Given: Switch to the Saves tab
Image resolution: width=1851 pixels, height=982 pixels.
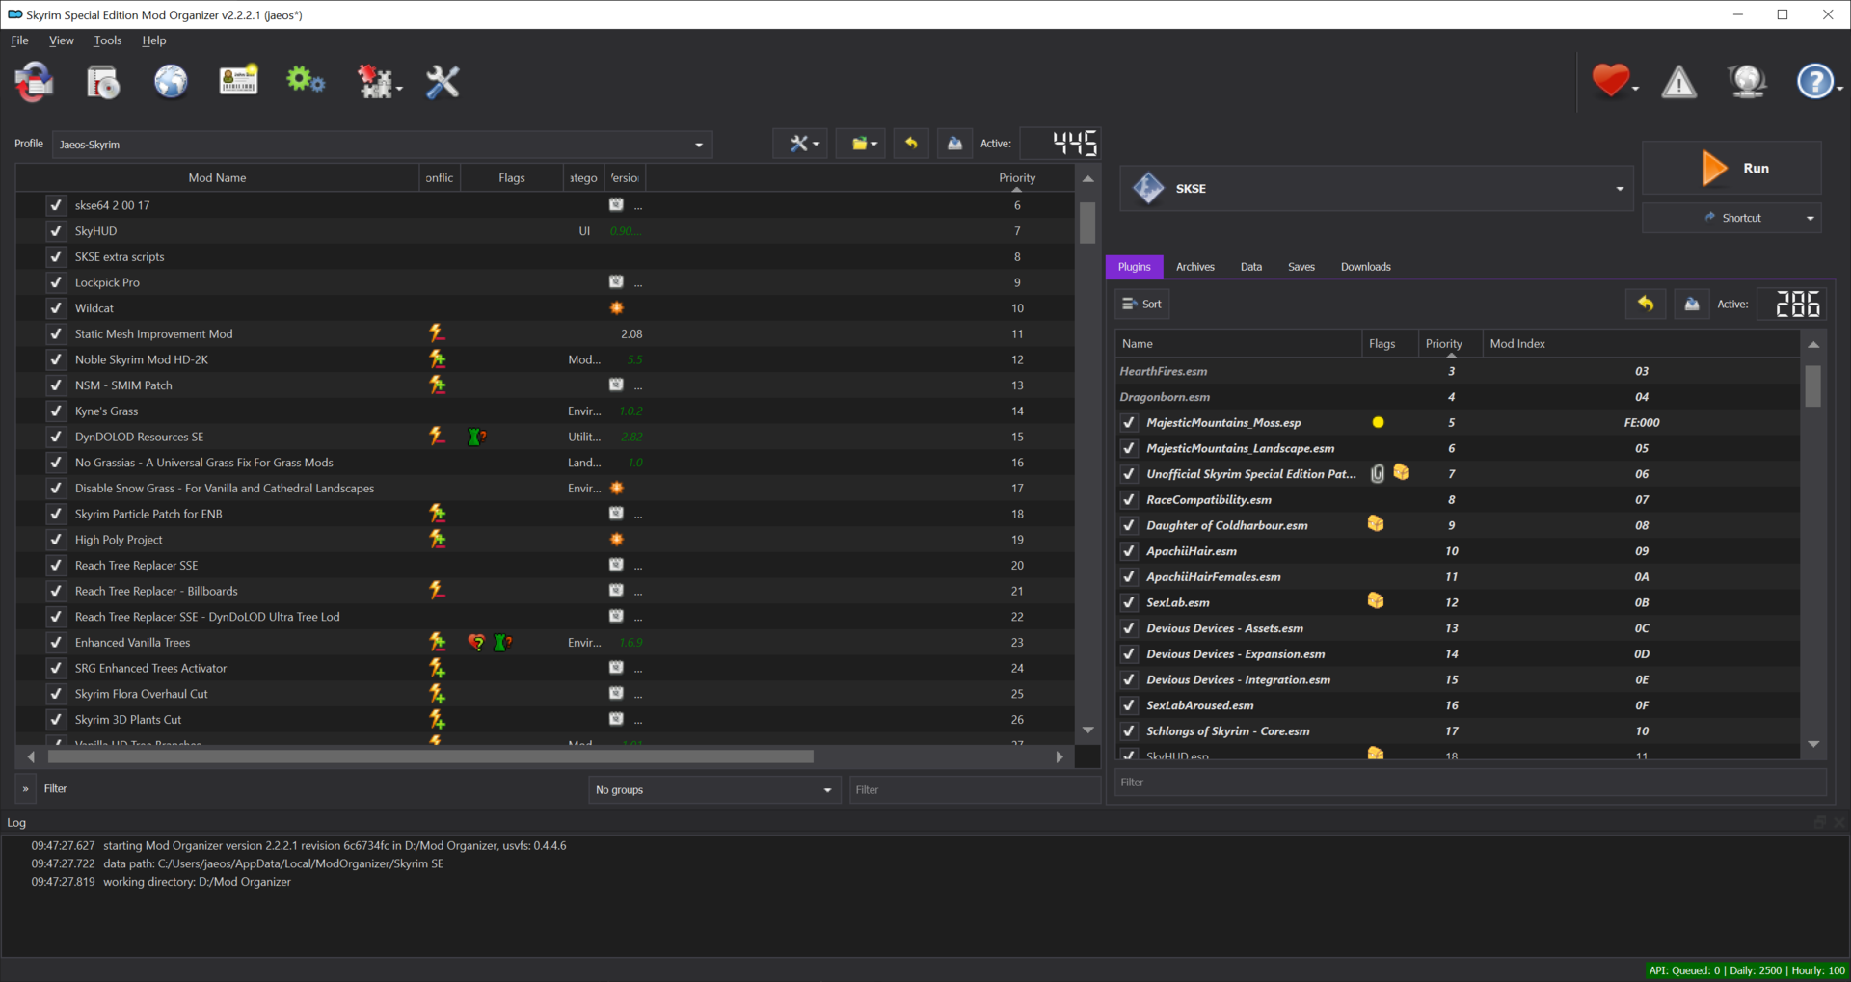Looking at the screenshot, I should (1301, 267).
